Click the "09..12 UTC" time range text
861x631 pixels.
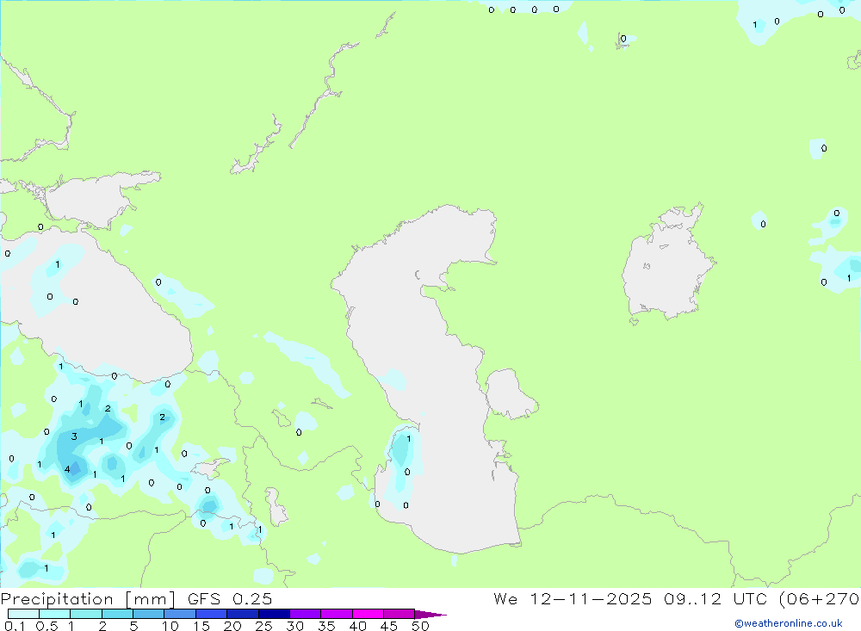tap(715, 598)
